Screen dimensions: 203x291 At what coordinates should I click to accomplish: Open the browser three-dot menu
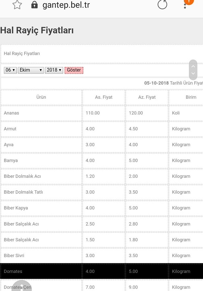tap(185, 6)
